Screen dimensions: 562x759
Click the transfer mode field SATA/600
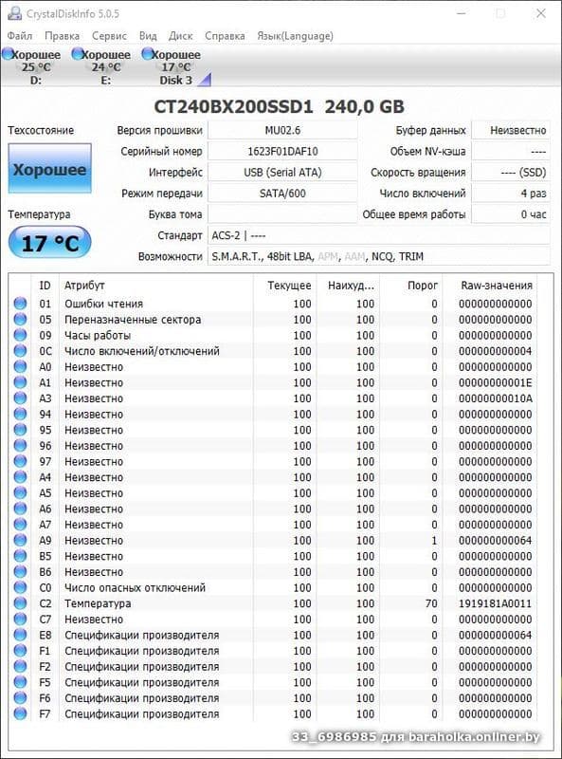coord(282,194)
